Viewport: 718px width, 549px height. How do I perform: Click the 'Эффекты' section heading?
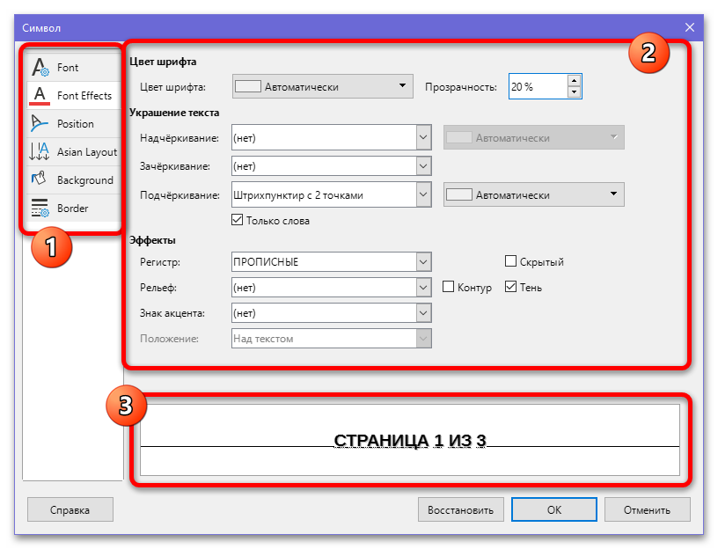tap(152, 240)
